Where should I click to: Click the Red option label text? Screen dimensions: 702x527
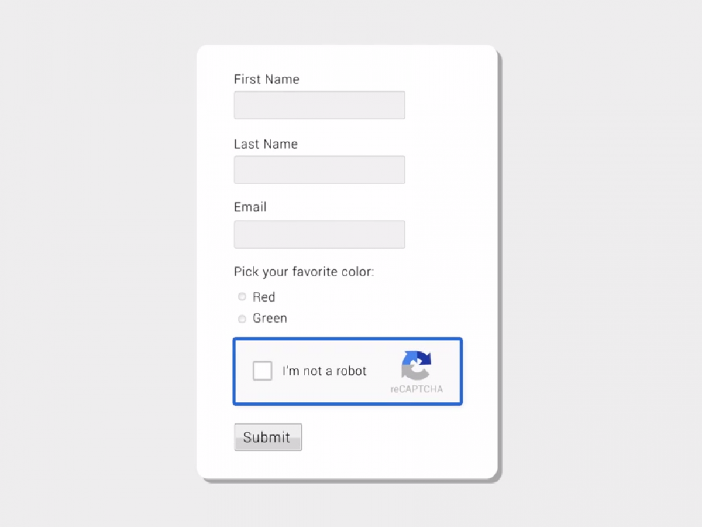coord(264,297)
